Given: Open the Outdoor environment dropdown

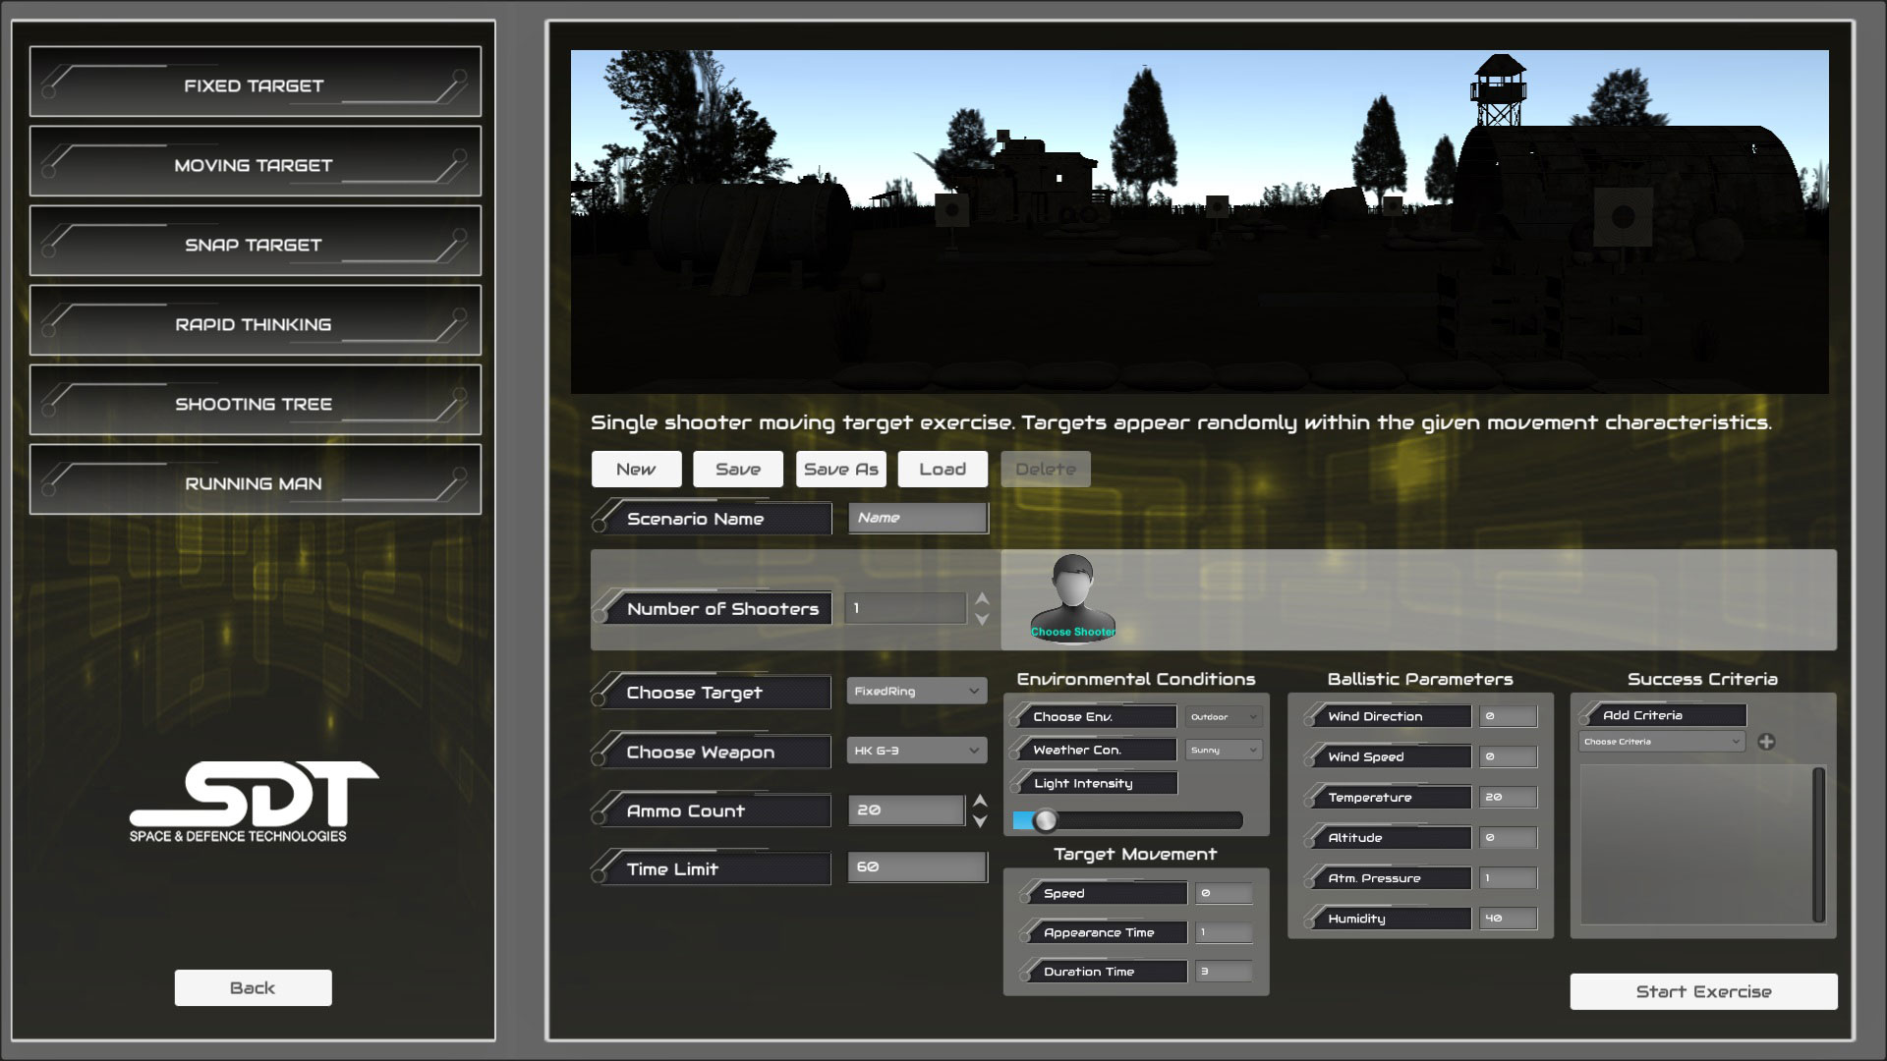Looking at the screenshot, I should (x=1223, y=716).
